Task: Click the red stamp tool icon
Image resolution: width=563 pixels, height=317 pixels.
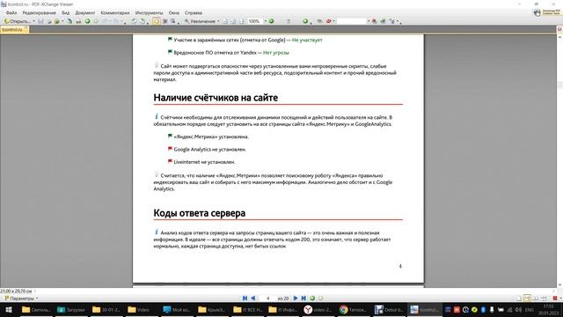Action: coord(328,21)
